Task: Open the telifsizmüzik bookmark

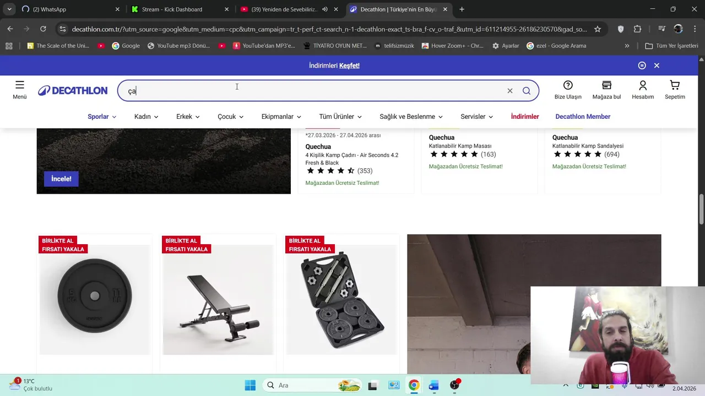Action: pos(394,46)
